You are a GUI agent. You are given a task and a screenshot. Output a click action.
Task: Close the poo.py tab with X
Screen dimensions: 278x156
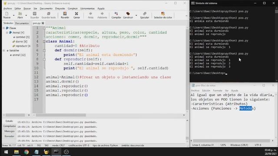pos(43,23)
